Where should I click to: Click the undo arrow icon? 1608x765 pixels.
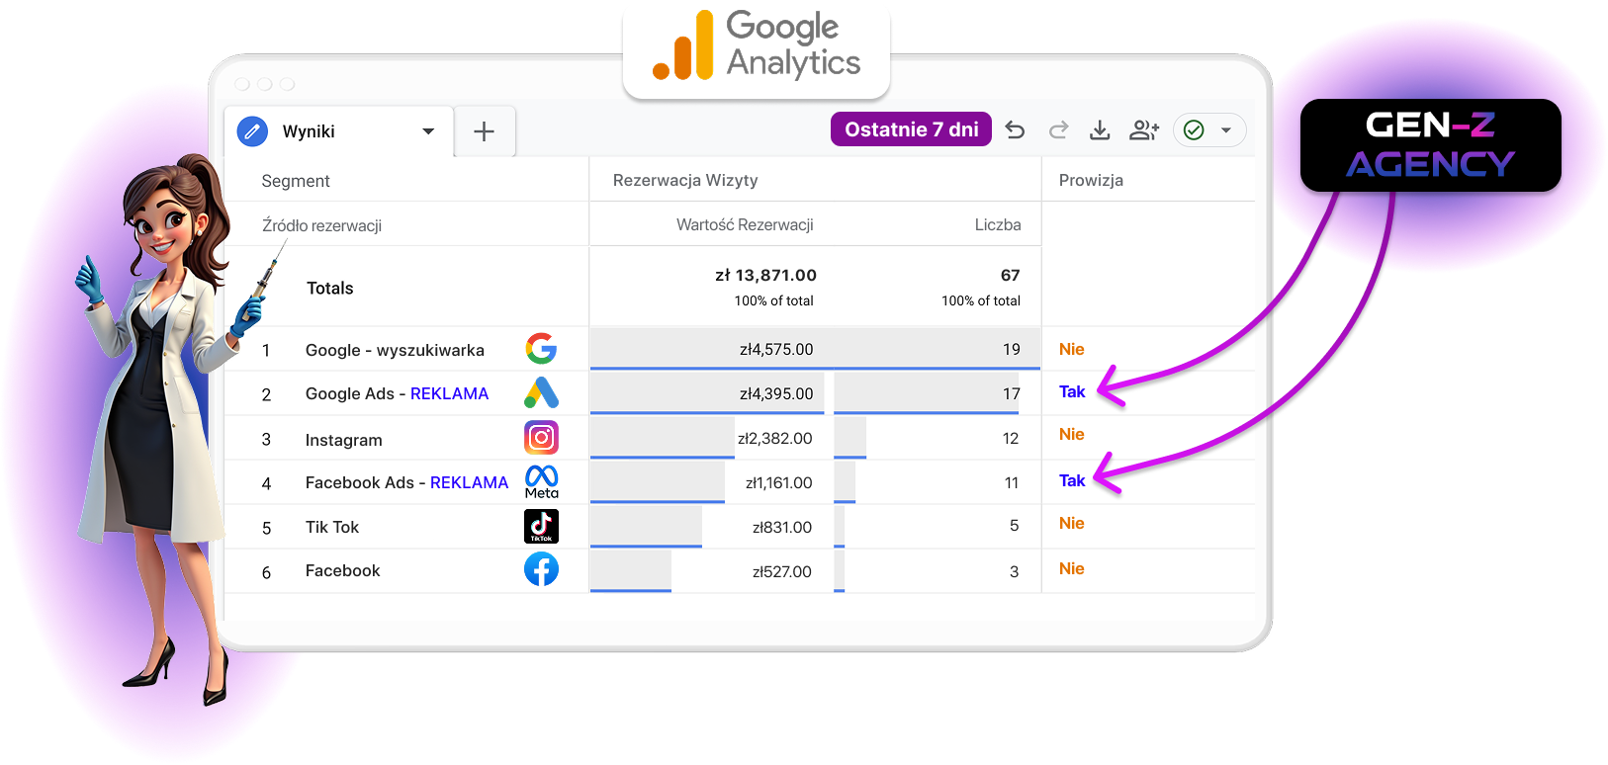pos(1015,129)
